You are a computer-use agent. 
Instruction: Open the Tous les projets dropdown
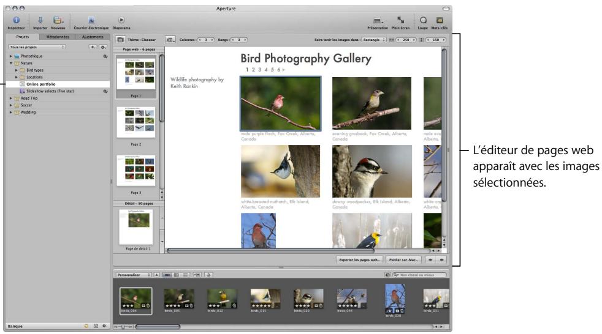(x=37, y=46)
